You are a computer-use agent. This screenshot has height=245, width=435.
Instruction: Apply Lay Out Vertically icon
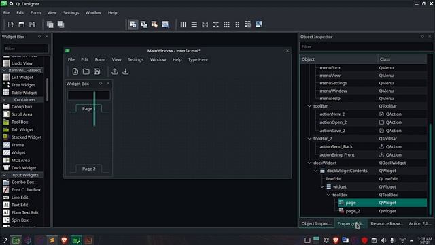tap(194, 24)
